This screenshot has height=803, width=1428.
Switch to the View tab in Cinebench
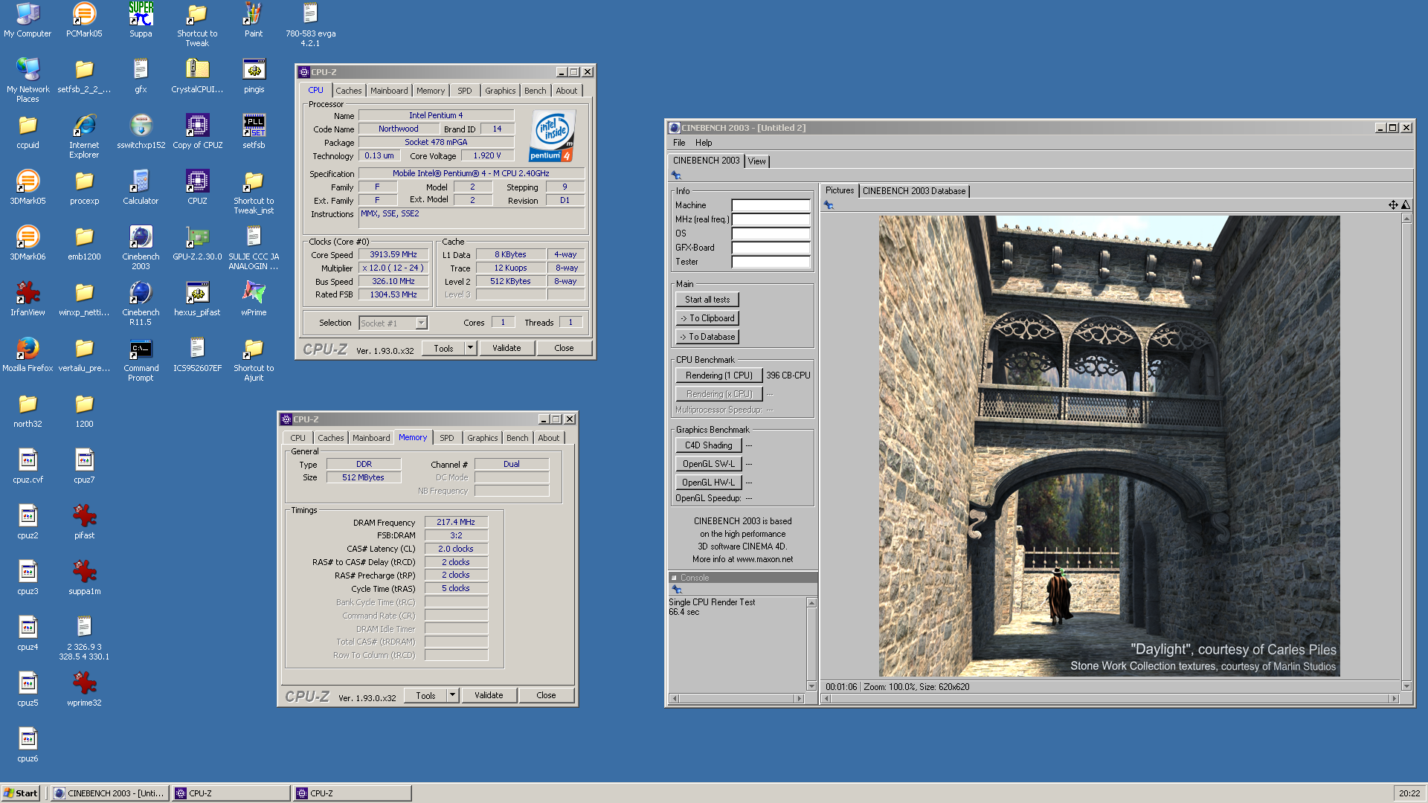click(756, 161)
